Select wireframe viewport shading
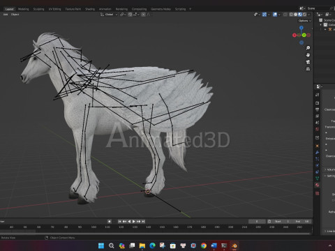The image size is (335, 251). pyautogui.click(x=291, y=15)
